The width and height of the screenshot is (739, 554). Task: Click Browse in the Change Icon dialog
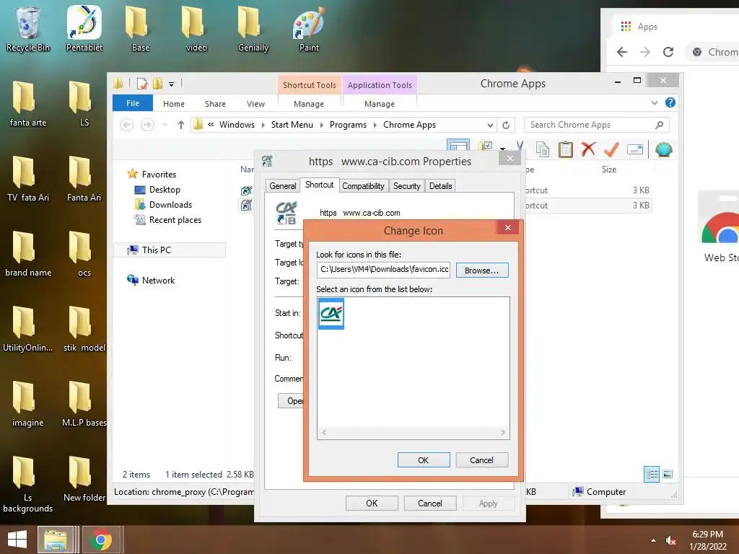[x=481, y=271]
